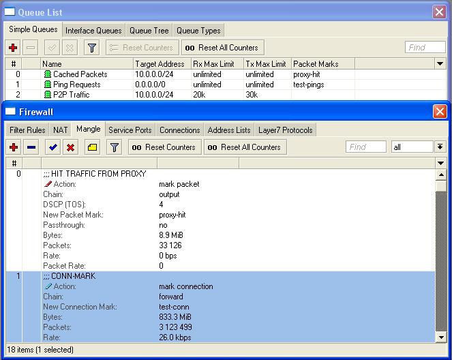Viewport: 452px width, 360px height.
Task: Click the Firewall Find search field
Action: point(367,147)
